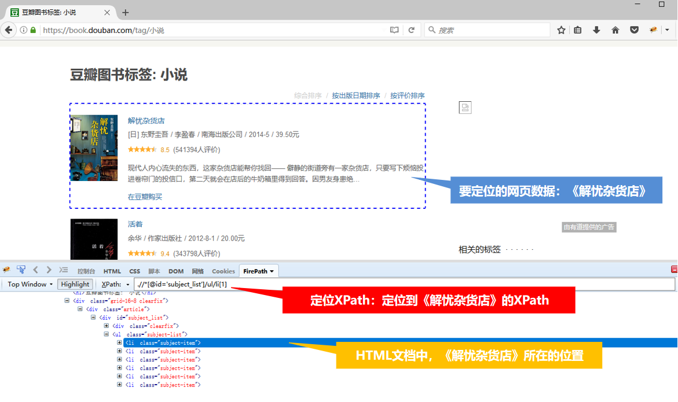Viewport: 678px width, 402px height.
Task: Save the page to Pocket
Action: [635, 30]
